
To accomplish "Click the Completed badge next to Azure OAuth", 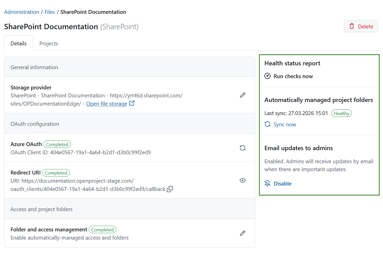I will (57, 144).
